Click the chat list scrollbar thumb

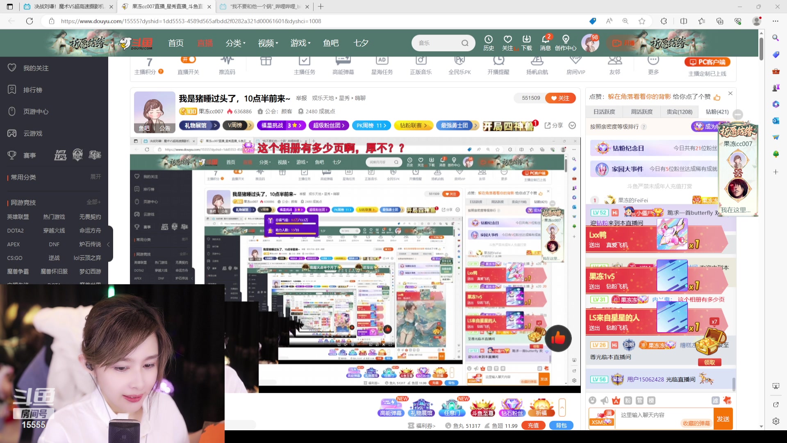click(734, 385)
